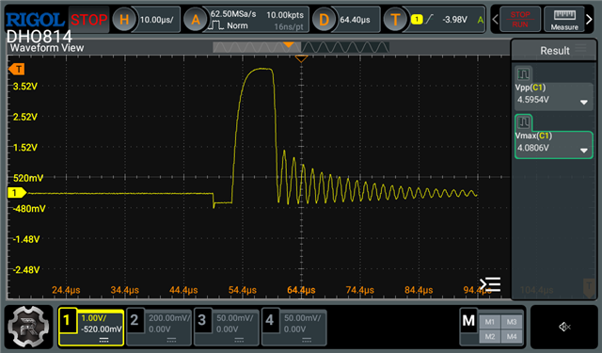Enable channel 3 at 50.00mV/
Image resolution: width=602 pixels, height=353 pixels.
[227, 328]
